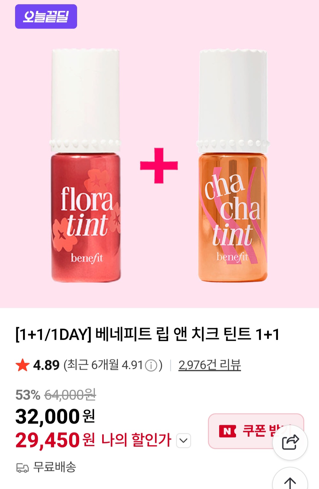Tap the 오늘끝딜 badge
The height and width of the screenshot is (489, 319).
click(46, 17)
